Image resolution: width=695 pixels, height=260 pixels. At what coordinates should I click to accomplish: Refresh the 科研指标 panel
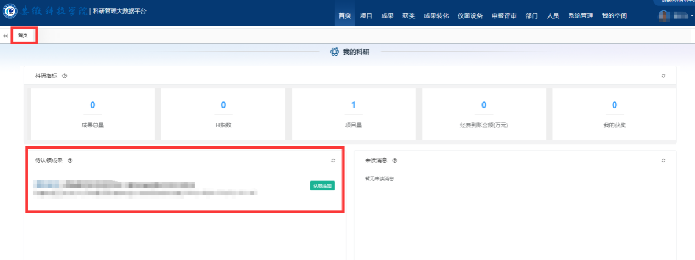[663, 76]
